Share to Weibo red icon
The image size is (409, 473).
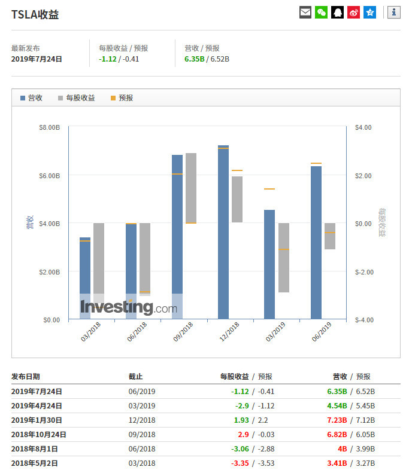tap(354, 12)
